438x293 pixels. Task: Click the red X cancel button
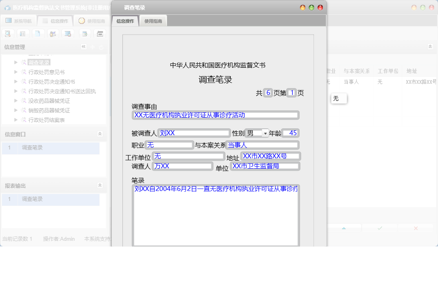[x=416, y=228]
